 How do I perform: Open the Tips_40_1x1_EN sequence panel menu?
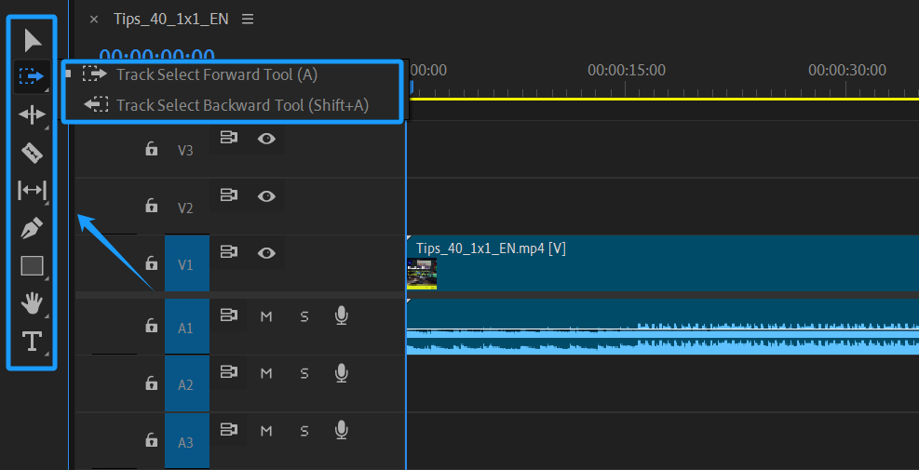247,19
